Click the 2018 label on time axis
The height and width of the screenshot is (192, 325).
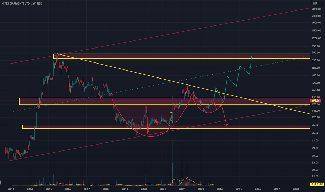click(106, 189)
